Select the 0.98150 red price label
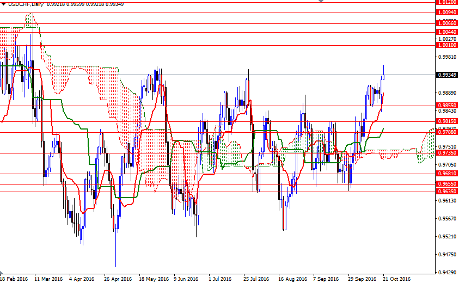The width and height of the screenshot is (459, 283). 446,121
